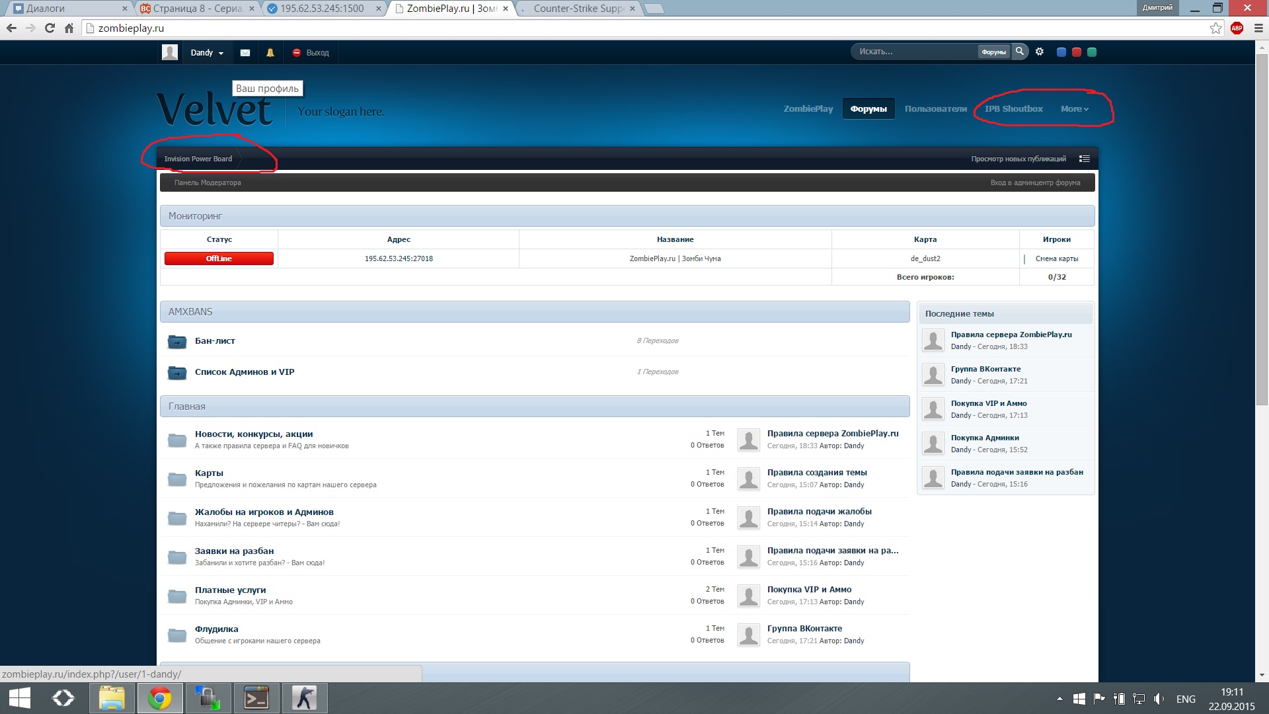The image size is (1269, 714).
Task: Open Платные услуги forum
Action: 230,590
